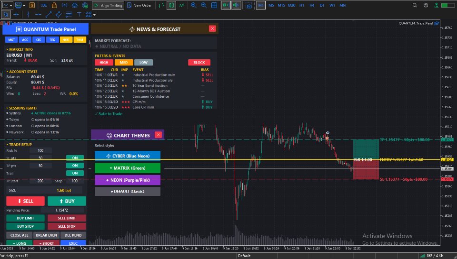The width and height of the screenshot is (457, 259).
Task: Click the SELL STOP button
Action: tap(67, 226)
